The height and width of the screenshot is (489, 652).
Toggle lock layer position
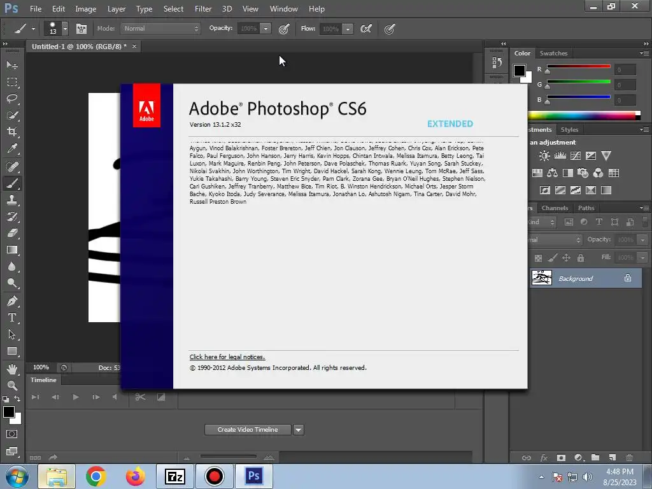point(566,258)
